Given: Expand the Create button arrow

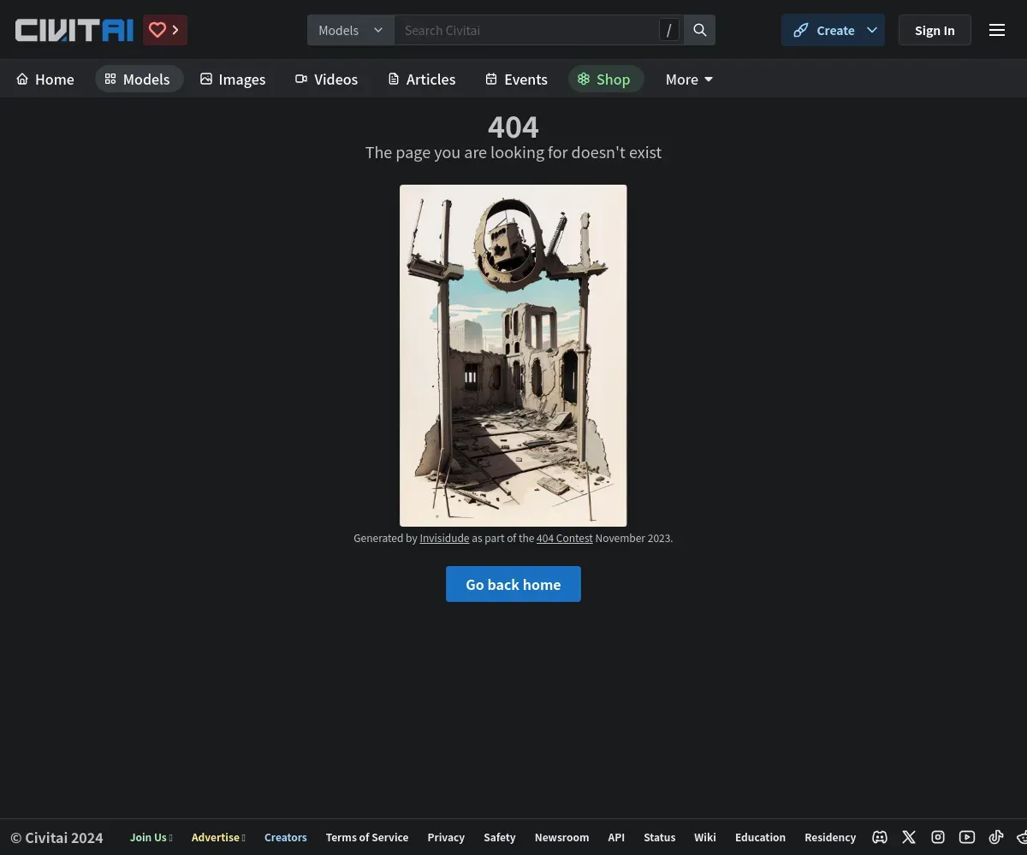Looking at the screenshot, I should [x=872, y=30].
